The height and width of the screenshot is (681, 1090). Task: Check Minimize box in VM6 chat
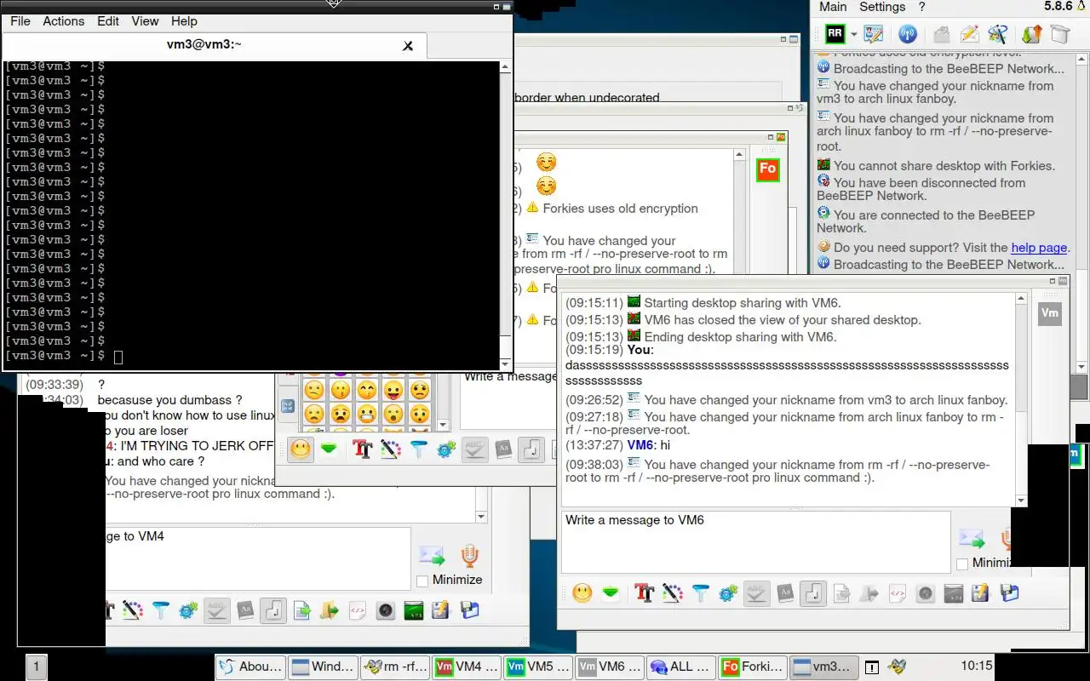962,564
